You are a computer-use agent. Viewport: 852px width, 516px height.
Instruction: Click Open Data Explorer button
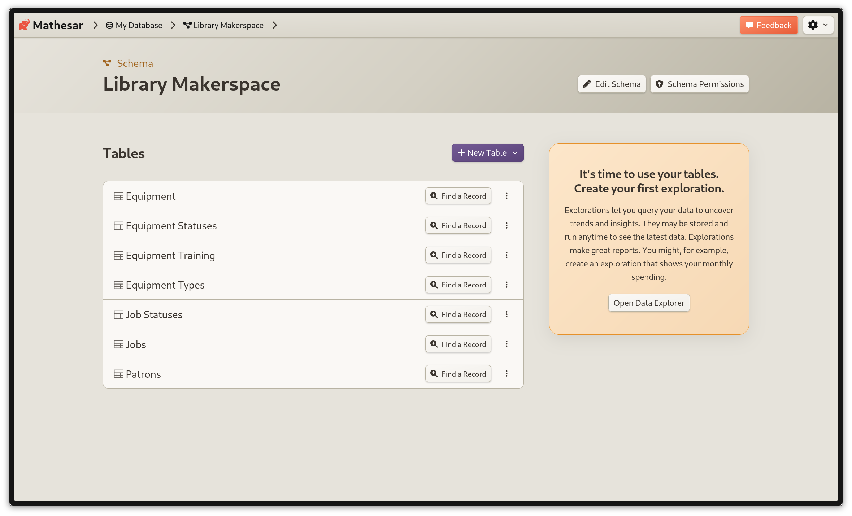pos(649,303)
